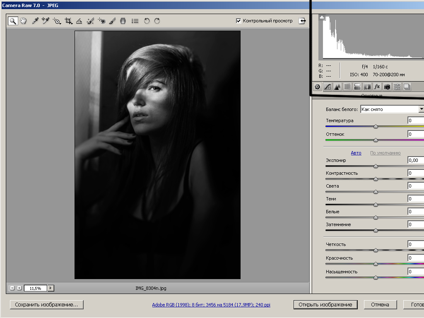Pick the White Balance eyedropper tool
The height and width of the screenshot is (318, 424).
click(x=35, y=21)
